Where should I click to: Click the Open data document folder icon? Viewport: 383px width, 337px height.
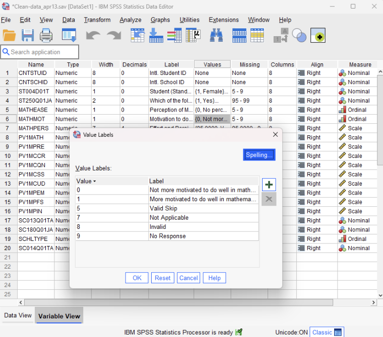click(9, 35)
